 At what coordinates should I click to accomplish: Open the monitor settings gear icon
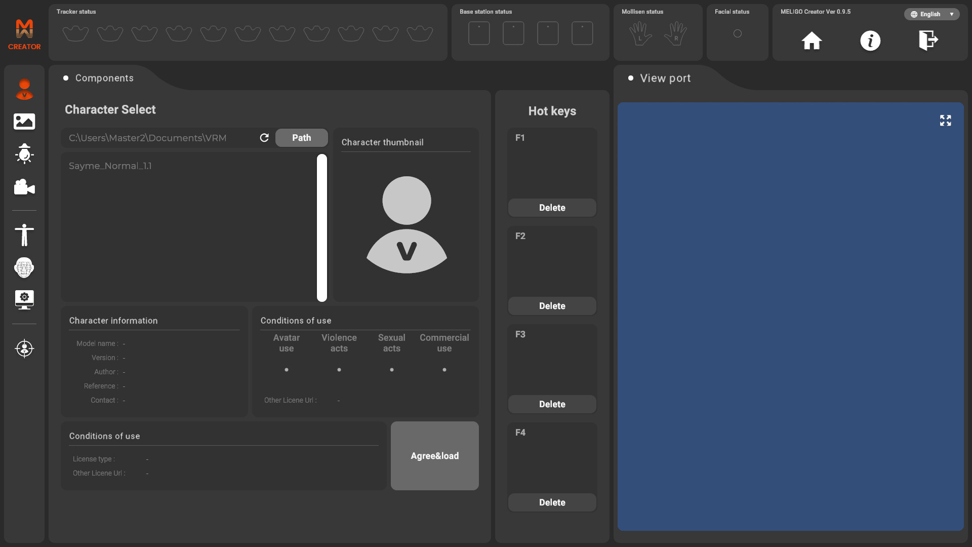pyautogui.click(x=24, y=299)
